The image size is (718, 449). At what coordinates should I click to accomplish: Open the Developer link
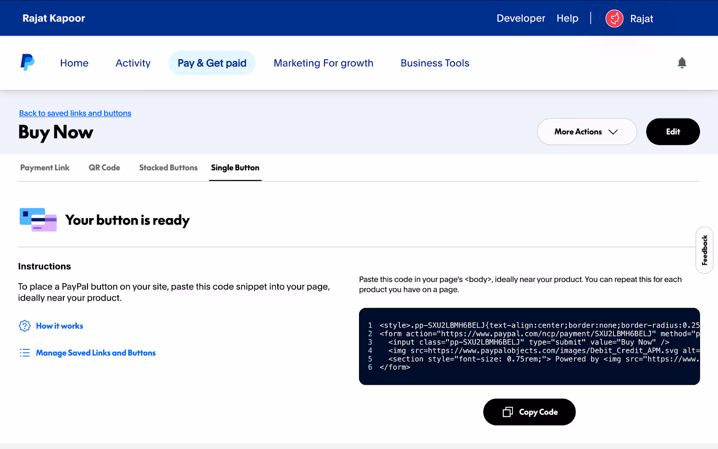(521, 18)
